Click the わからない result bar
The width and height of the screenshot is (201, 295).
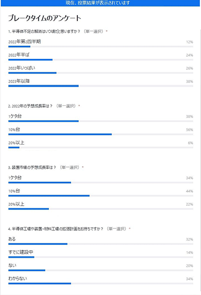[100, 283]
